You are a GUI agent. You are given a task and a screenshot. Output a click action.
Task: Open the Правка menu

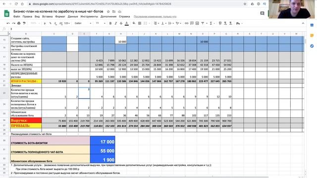[x=27, y=16]
